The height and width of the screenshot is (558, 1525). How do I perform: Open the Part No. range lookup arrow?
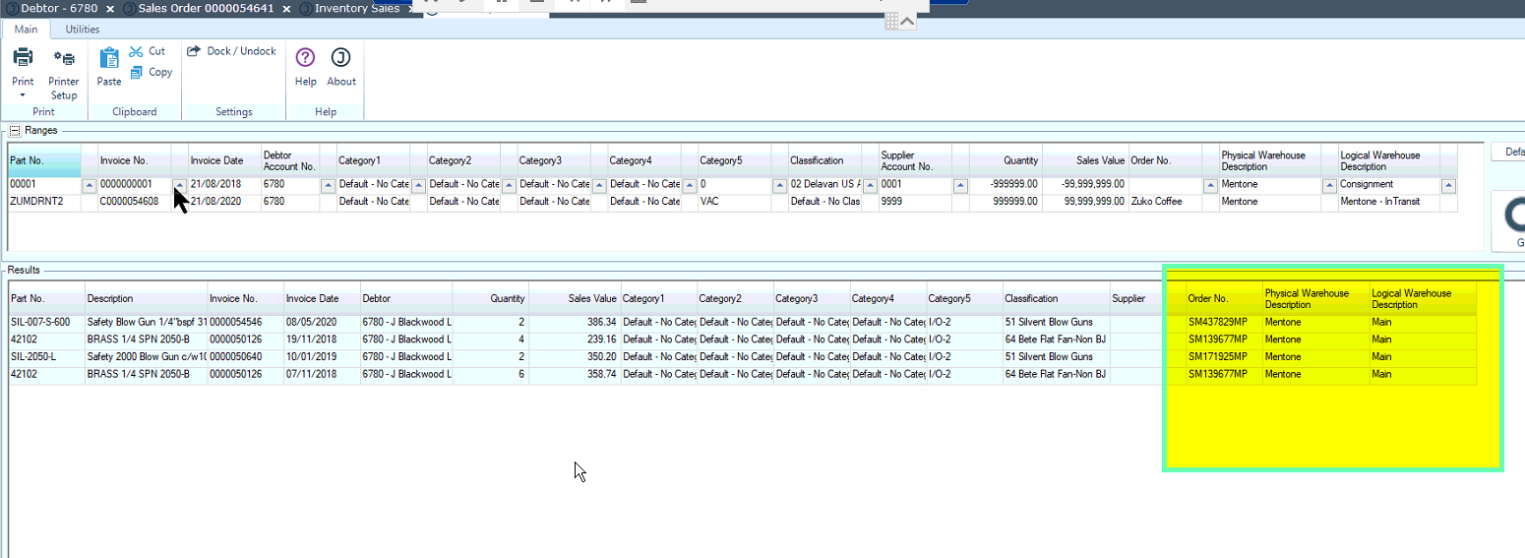[x=89, y=185]
